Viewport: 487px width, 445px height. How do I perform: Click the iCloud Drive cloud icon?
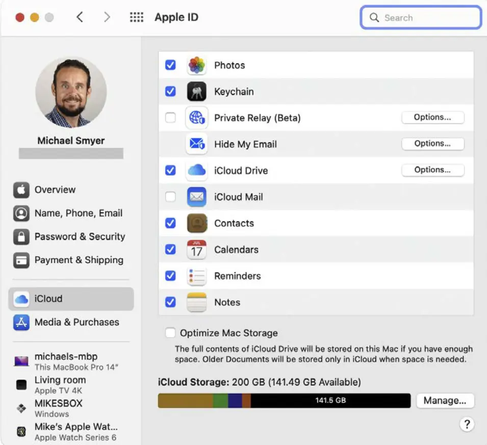point(196,170)
